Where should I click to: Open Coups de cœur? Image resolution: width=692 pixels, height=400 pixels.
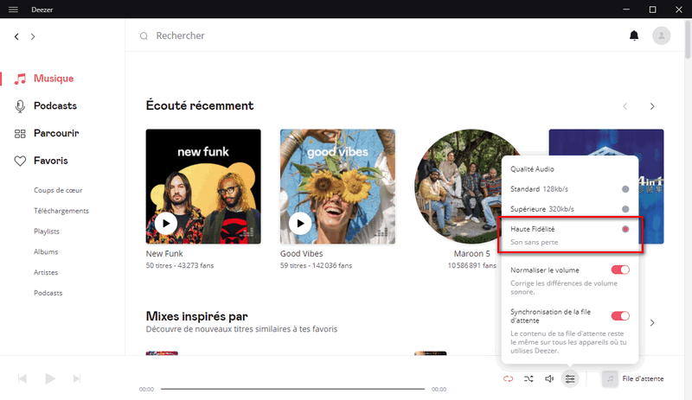pyautogui.click(x=58, y=190)
